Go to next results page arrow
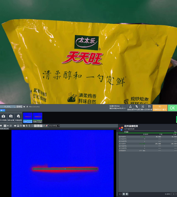The width and height of the screenshot is (177, 197). point(127,194)
